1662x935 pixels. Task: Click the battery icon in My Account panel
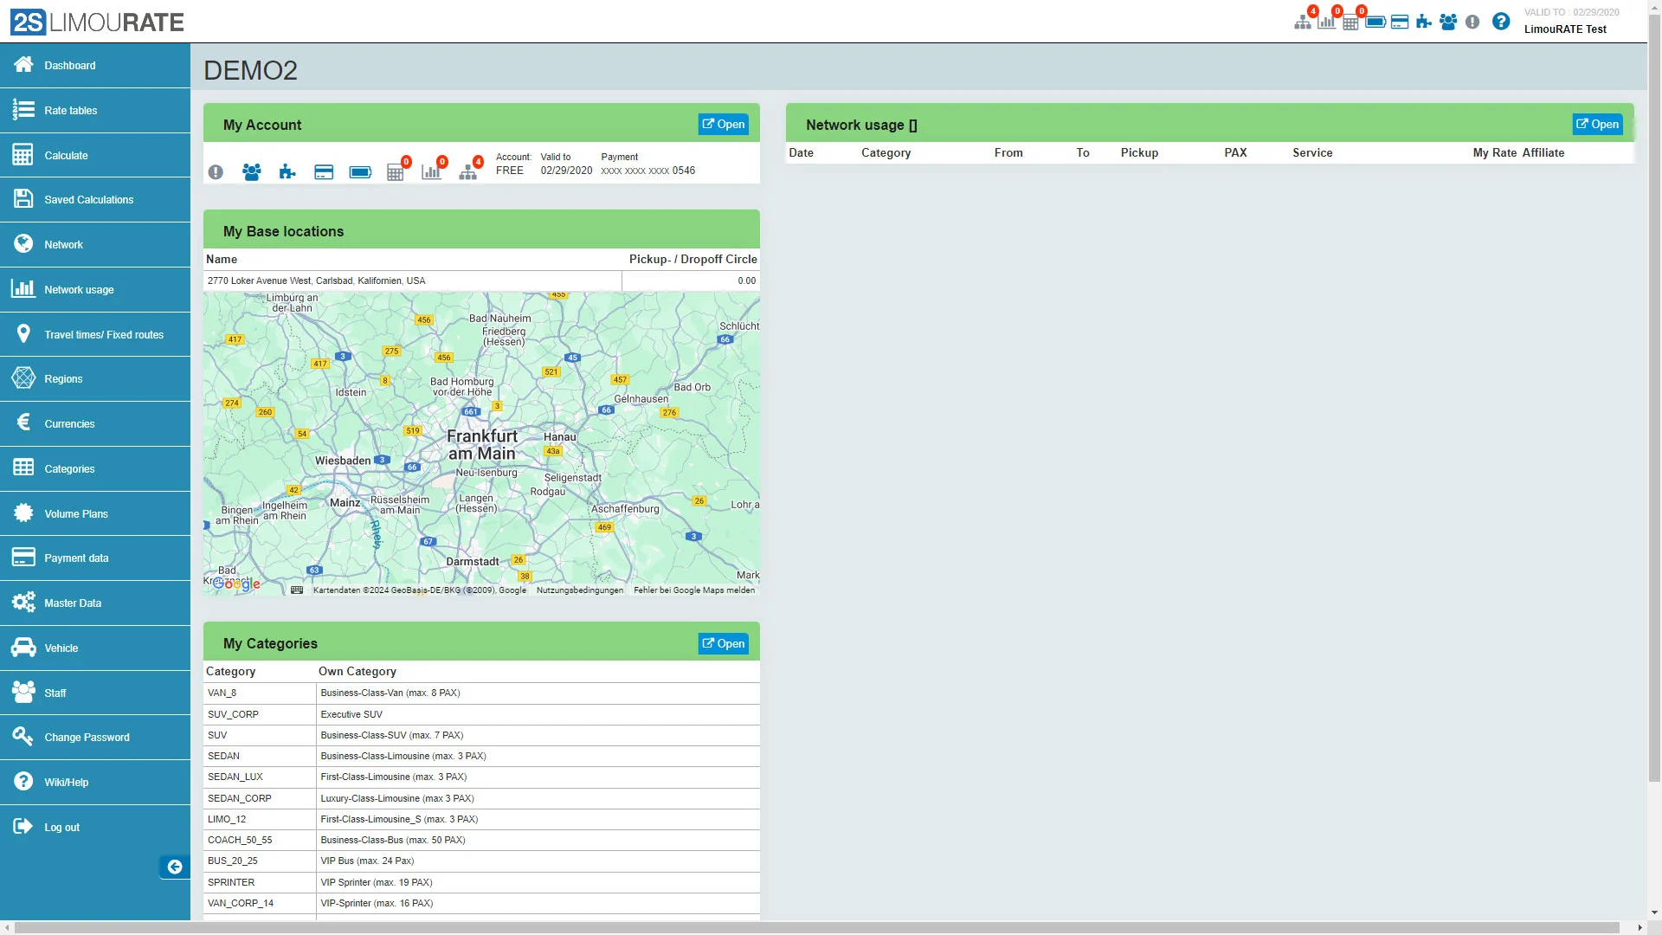coord(360,171)
